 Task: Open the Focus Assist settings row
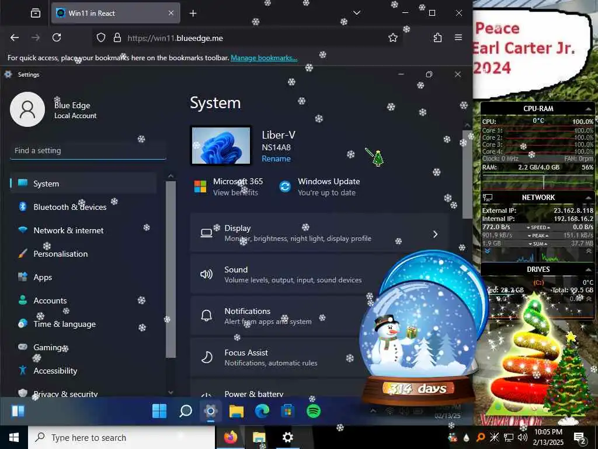(x=319, y=358)
